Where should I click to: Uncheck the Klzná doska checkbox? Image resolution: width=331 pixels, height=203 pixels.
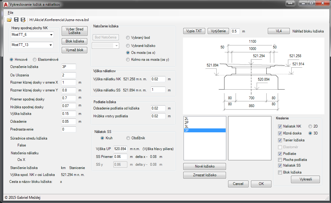pyautogui.click(x=280, y=133)
